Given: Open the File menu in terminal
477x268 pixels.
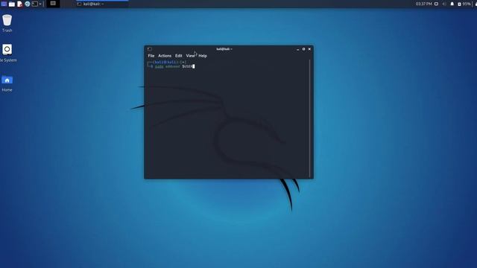Looking at the screenshot, I should [x=151, y=56].
